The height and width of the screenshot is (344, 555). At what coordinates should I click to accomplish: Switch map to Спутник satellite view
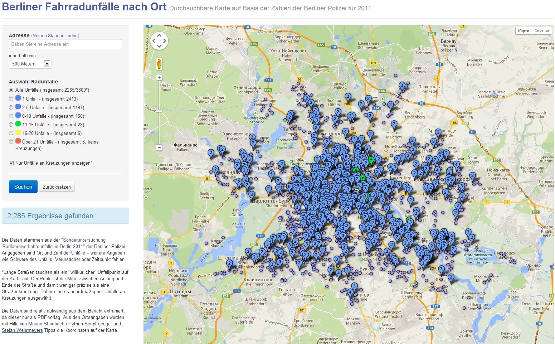(542, 31)
